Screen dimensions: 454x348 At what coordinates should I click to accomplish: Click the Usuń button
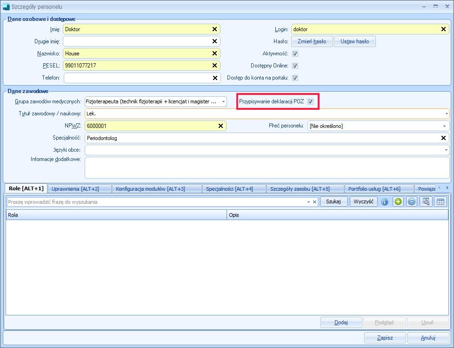coord(427,322)
